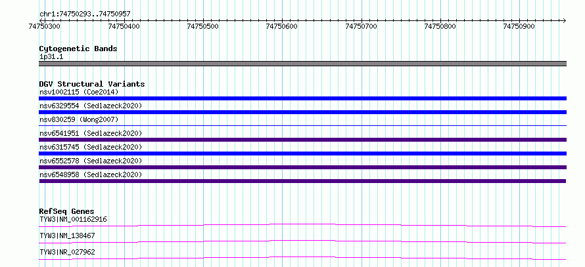Viewport: 585px width, 267px height.
Task: Click the 74750700 ruler tick label
Action: click(361, 26)
